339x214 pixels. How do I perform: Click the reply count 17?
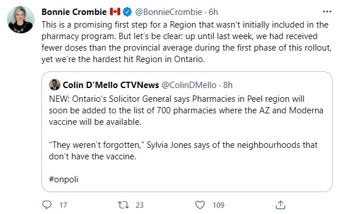tap(63, 205)
